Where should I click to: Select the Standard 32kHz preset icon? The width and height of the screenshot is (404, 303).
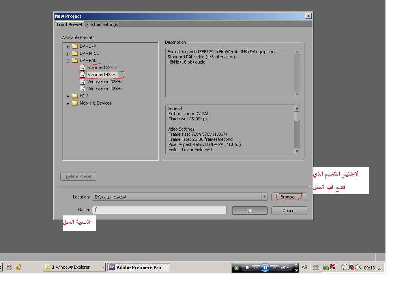pos(83,67)
